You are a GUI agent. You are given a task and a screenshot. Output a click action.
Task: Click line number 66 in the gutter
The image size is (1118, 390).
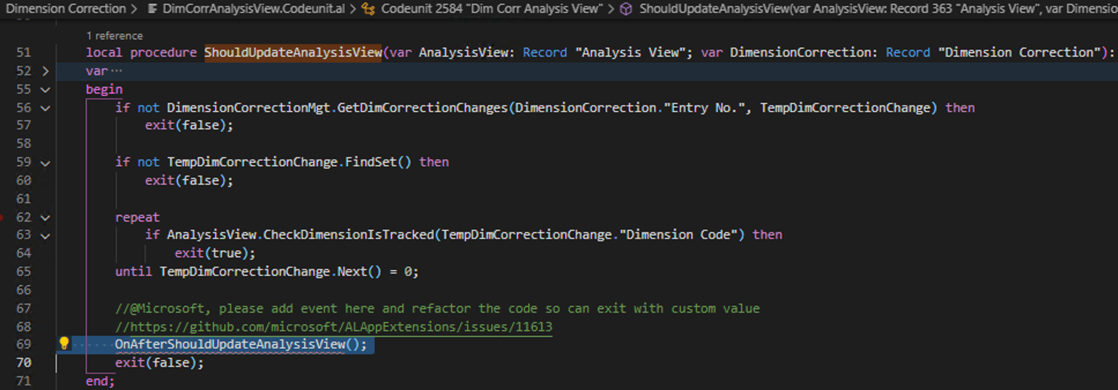click(24, 290)
